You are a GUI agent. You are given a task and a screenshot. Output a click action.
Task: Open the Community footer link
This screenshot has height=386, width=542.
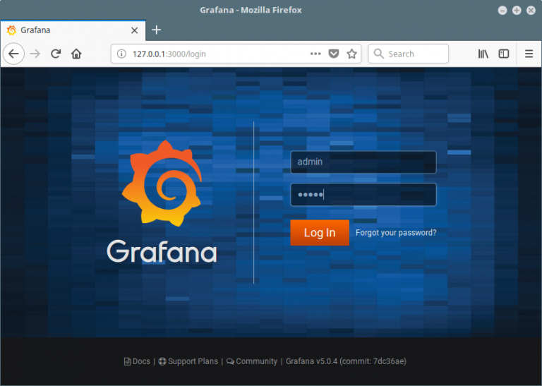click(252, 361)
